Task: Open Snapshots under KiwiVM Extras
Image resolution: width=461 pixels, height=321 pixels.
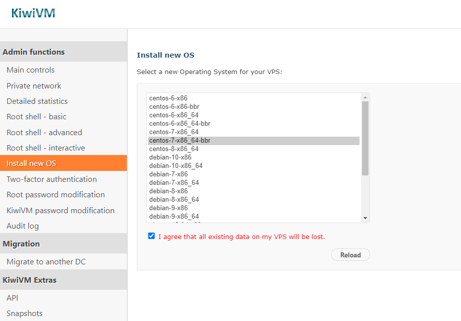Action: [24, 313]
